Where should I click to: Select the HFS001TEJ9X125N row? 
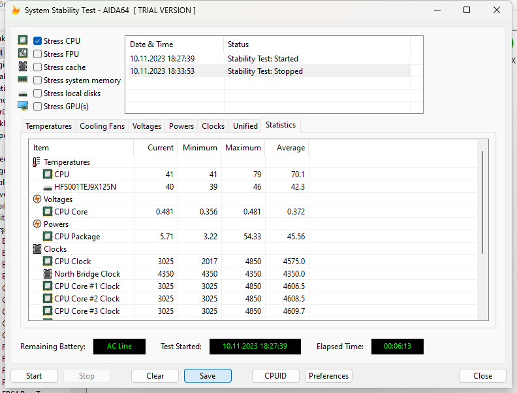pos(253,186)
